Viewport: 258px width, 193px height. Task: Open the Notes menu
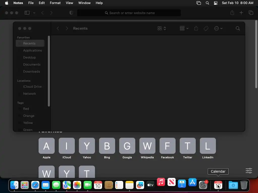point(18,3)
